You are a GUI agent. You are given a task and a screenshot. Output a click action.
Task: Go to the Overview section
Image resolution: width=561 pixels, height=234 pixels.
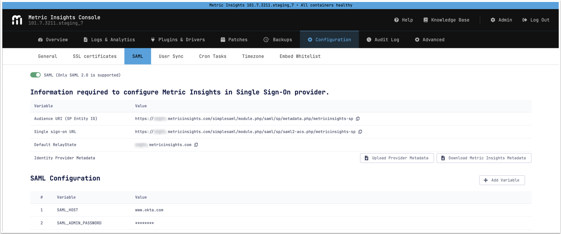[x=53, y=40]
